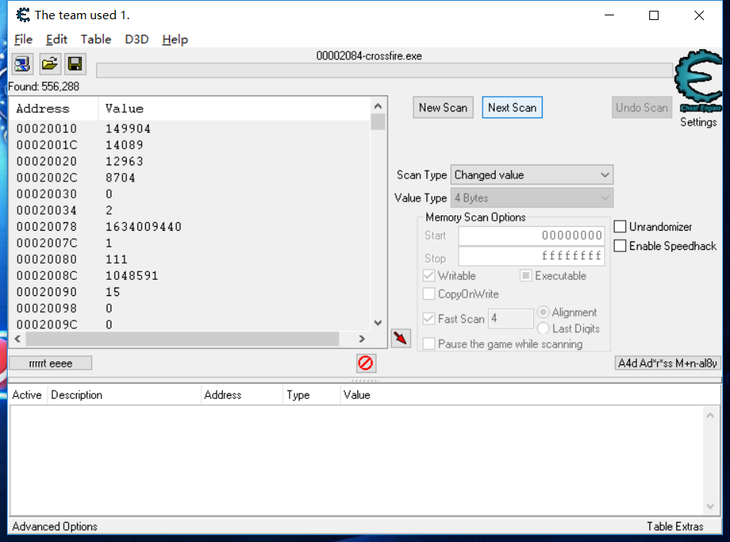Select value 1048591 row
The image size is (730, 542).
click(190, 276)
